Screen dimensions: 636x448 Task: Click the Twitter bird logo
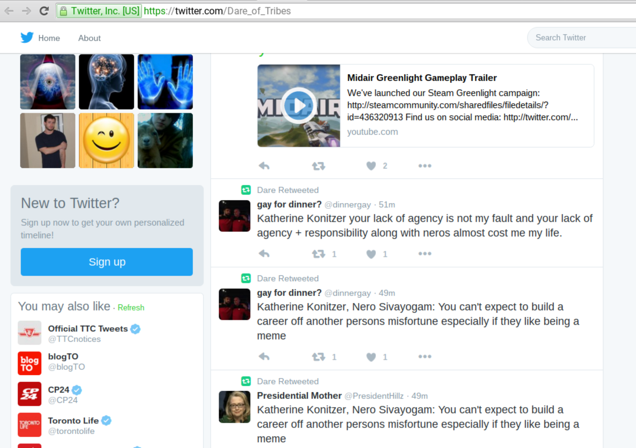click(27, 38)
